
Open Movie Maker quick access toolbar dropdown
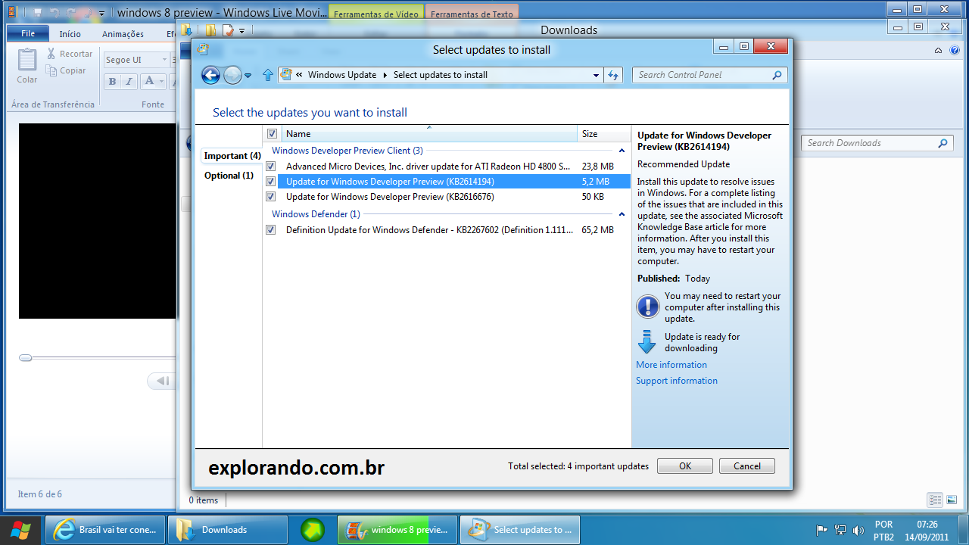tap(101, 13)
